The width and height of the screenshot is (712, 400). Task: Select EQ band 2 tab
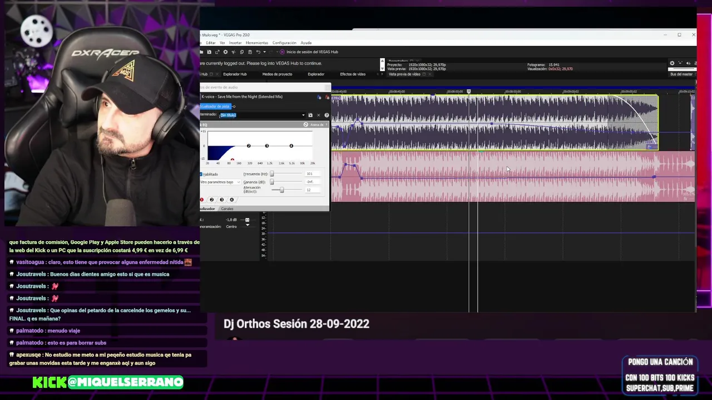(211, 199)
